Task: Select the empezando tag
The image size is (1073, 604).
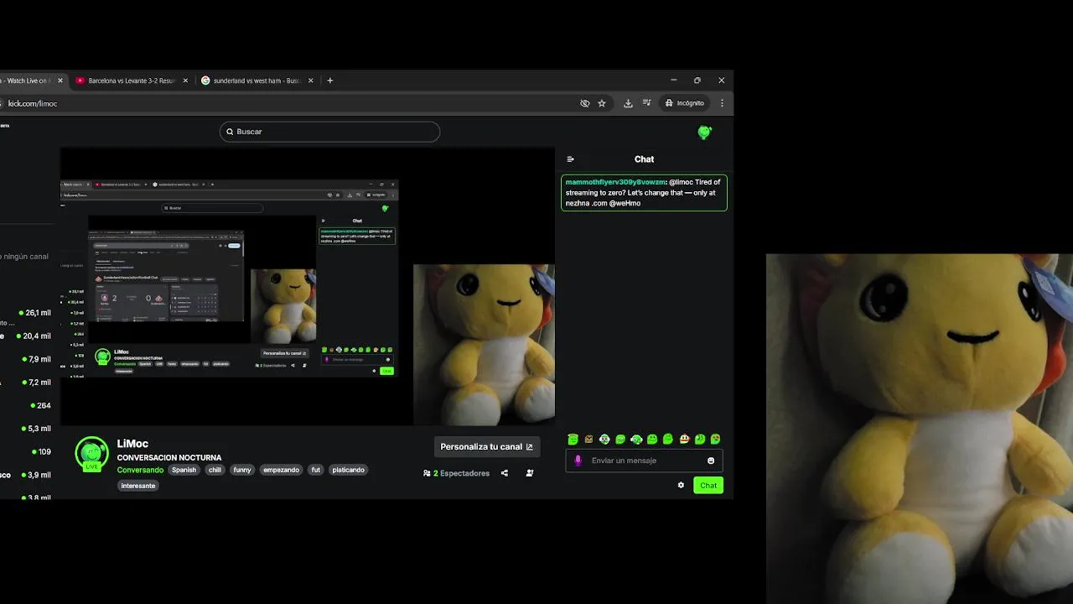Action: (281, 470)
